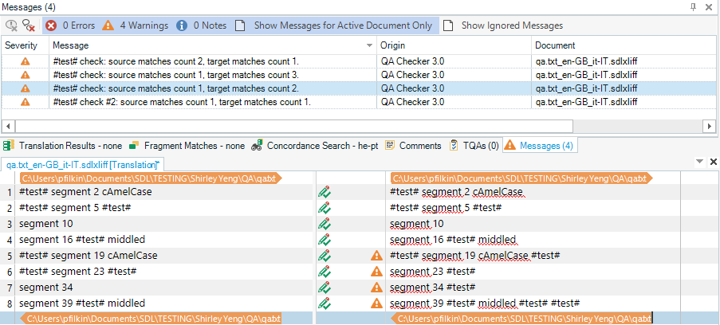Click confirmed status icon for segment 2
720x325 pixels.
(325, 208)
